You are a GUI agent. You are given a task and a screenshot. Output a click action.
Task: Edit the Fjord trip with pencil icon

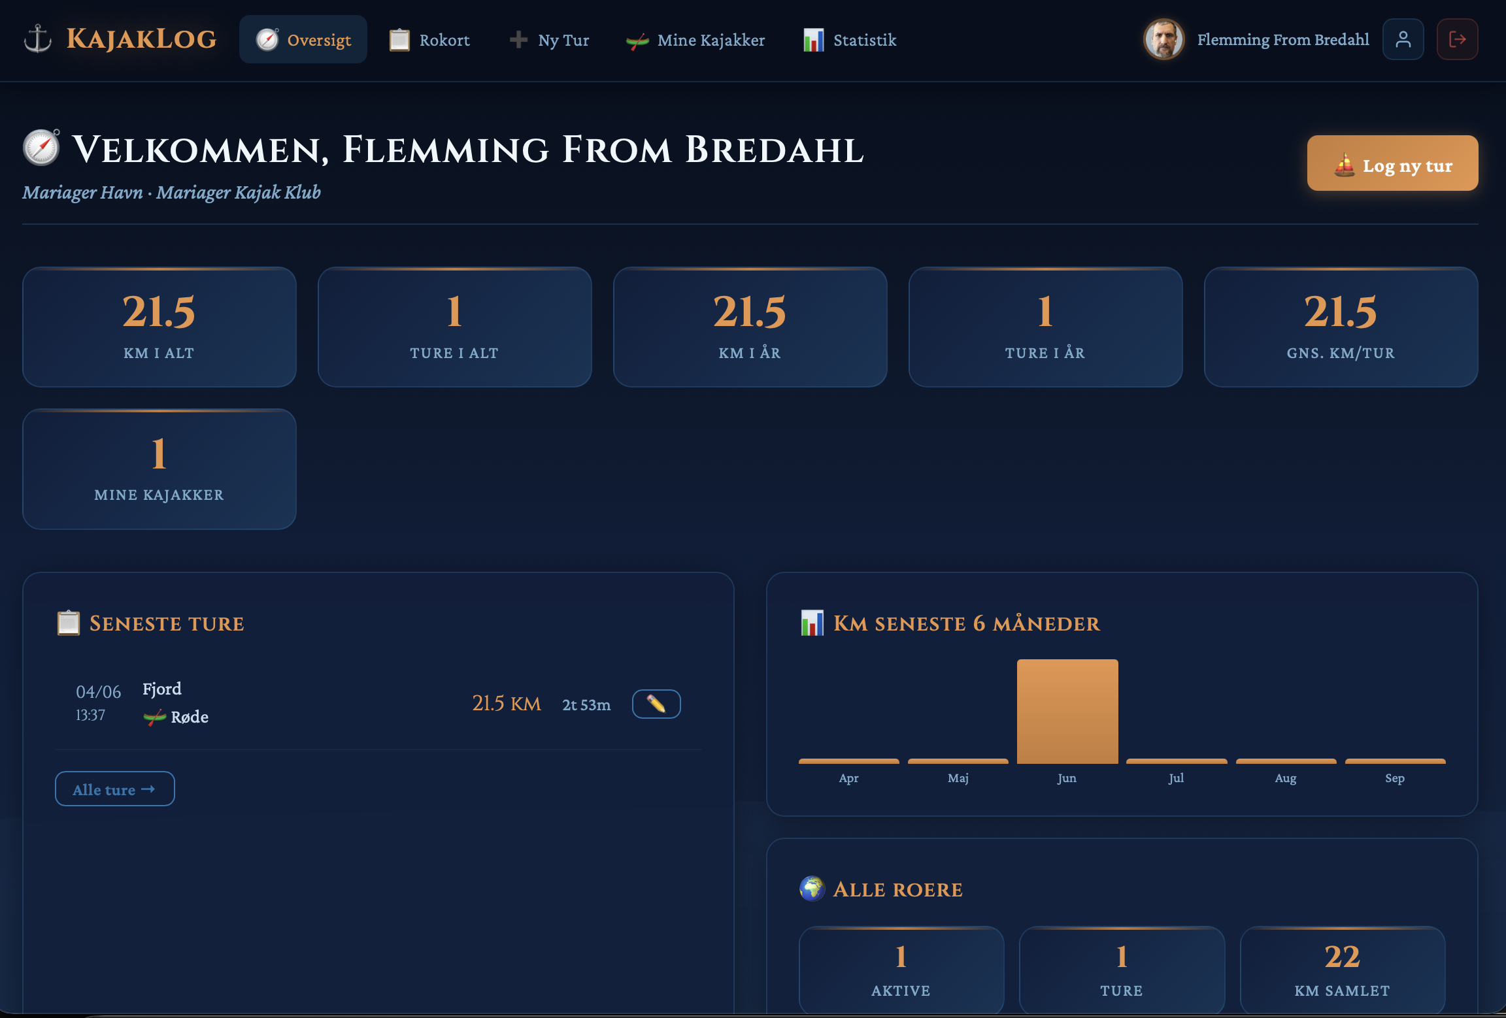click(656, 704)
